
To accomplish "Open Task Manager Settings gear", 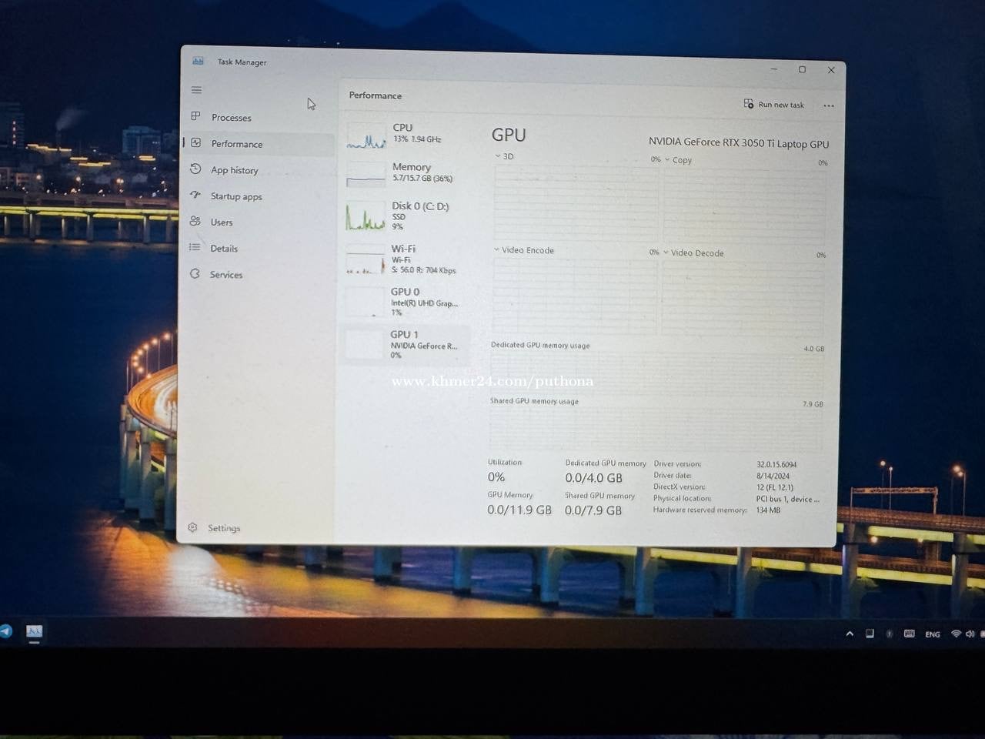I will tap(193, 527).
